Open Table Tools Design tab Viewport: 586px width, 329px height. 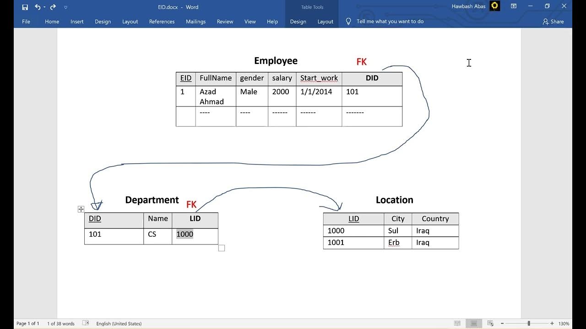pyautogui.click(x=298, y=21)
